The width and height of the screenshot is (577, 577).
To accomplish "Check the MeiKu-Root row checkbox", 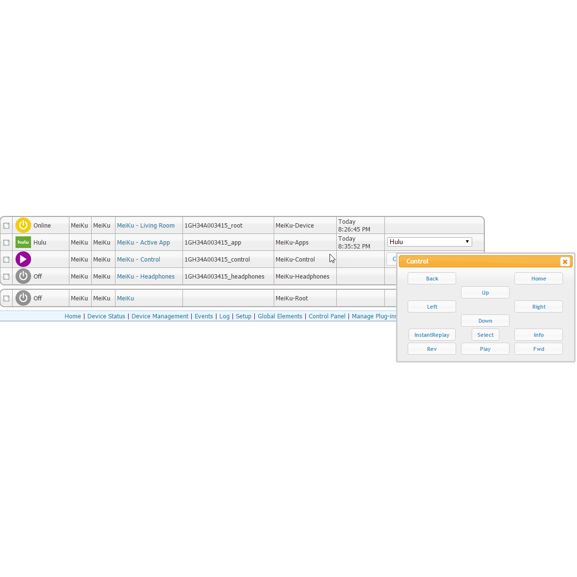I will pyautogui.click(x=6, y=298).
